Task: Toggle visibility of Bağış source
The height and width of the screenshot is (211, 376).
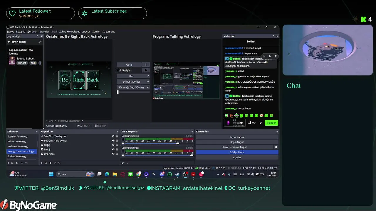Action: [113, 145]
